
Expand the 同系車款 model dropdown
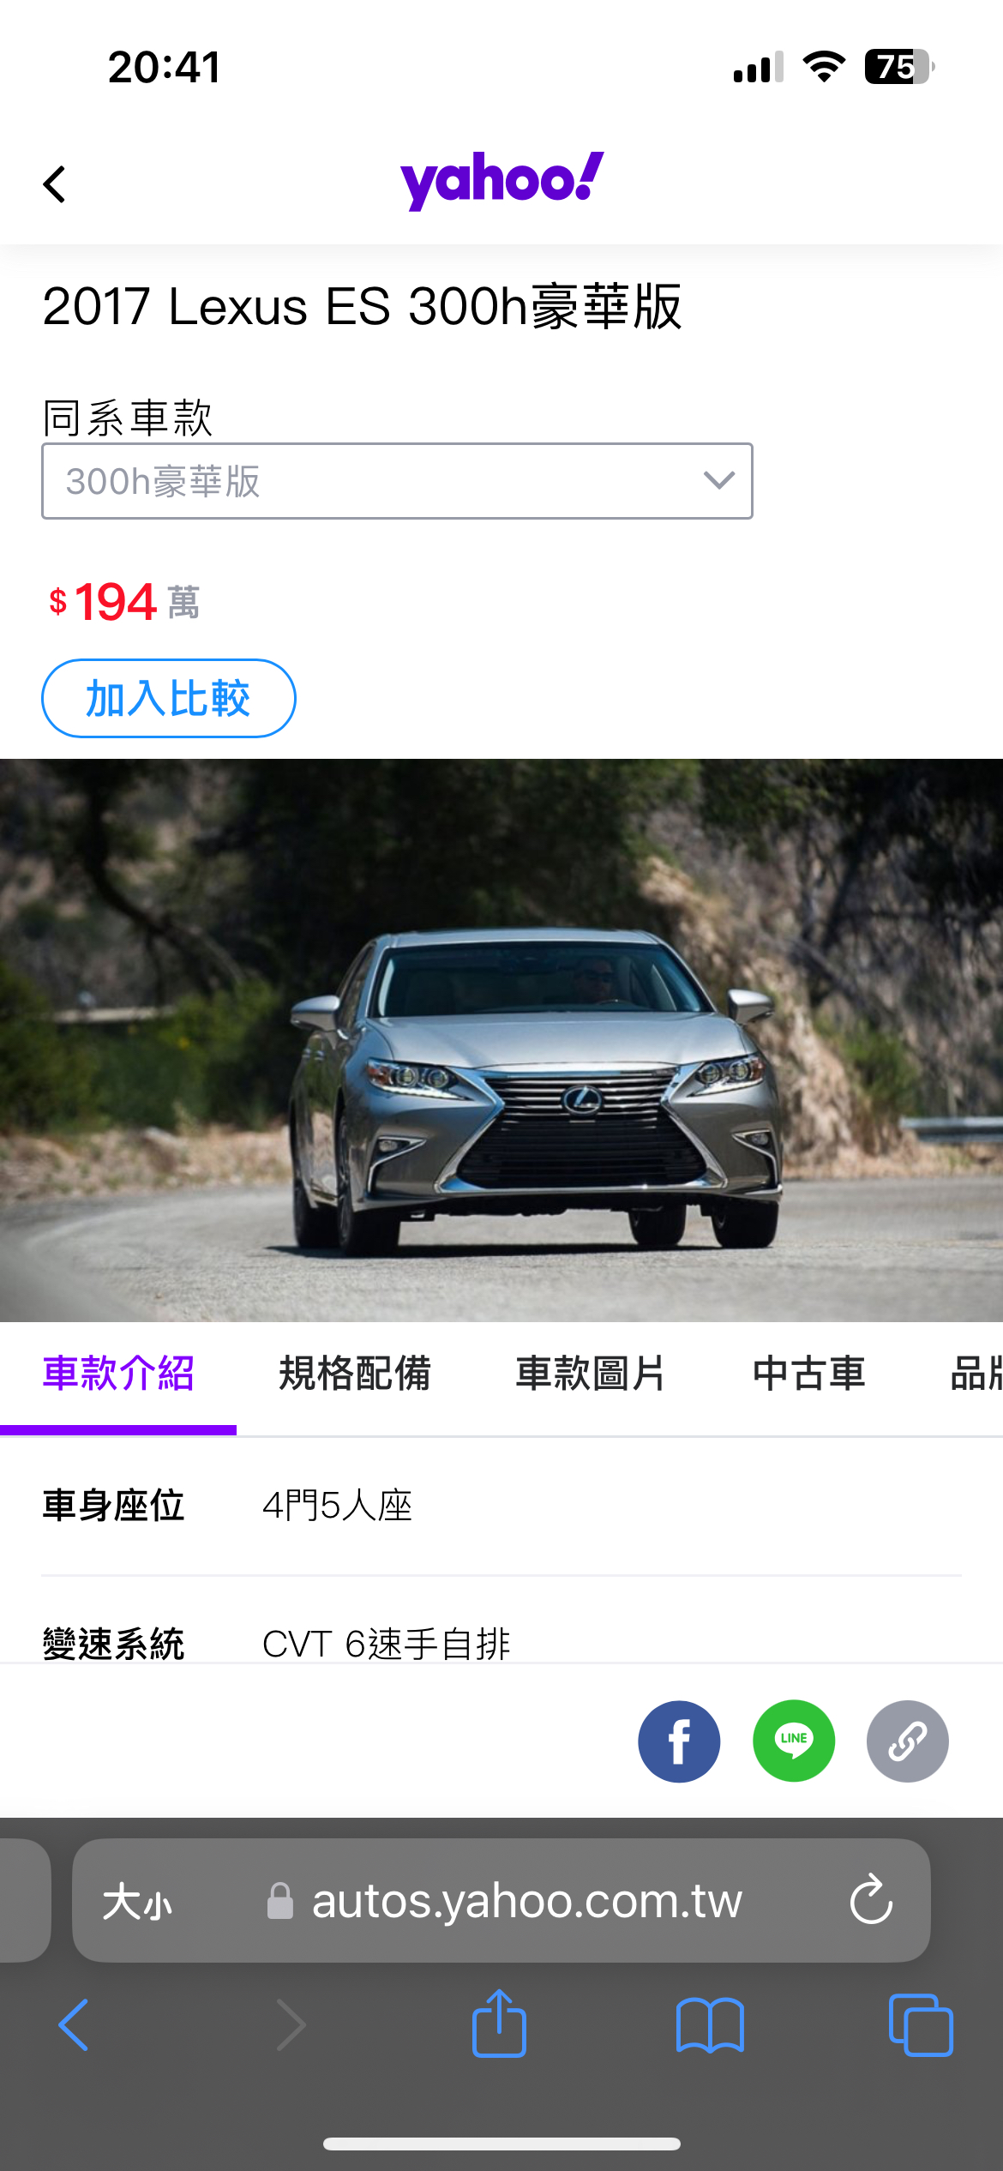(x=397, y=481)
